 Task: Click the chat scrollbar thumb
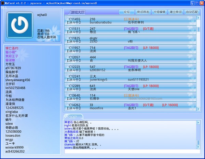point(198,143)
